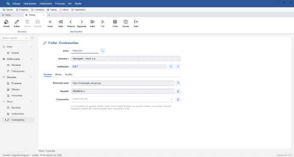The width and height of the screenshot is (294, 157).
Task: Click the Calendario shortcut button
Action: (78, 10)
